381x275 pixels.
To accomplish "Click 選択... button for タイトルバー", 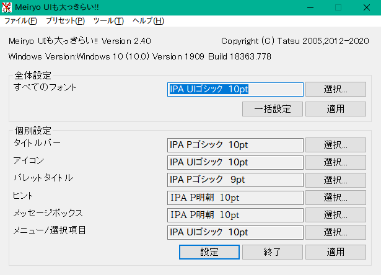I will click(336, 145).
